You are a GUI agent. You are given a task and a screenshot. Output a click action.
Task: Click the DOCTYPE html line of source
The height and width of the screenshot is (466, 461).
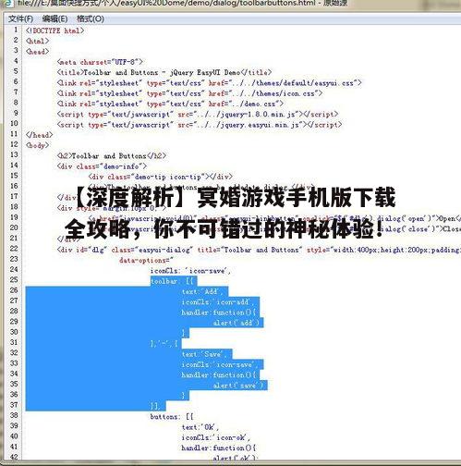(55, 31)
